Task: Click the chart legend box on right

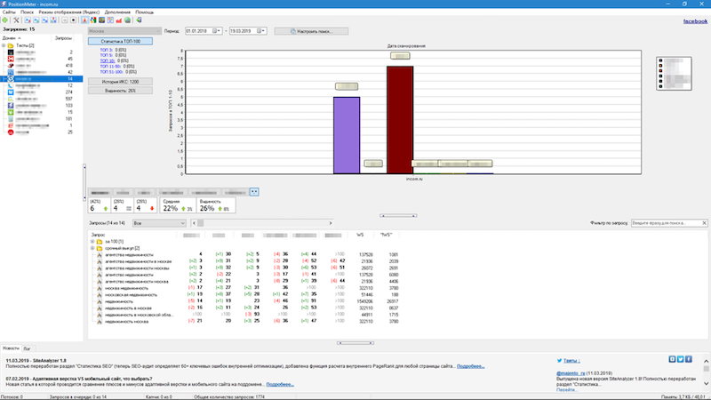Action: [x=674, y=74]
